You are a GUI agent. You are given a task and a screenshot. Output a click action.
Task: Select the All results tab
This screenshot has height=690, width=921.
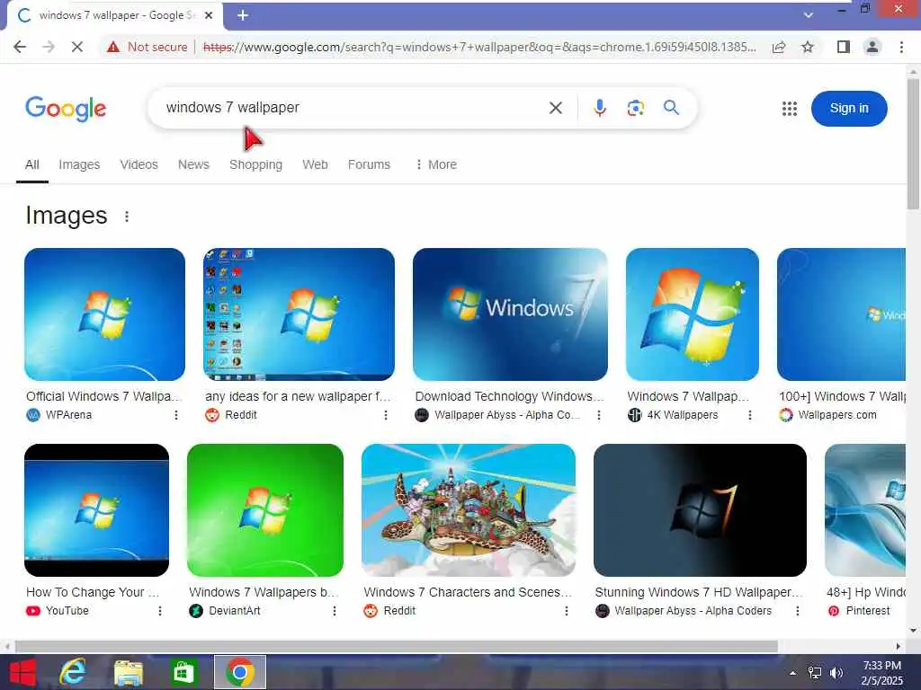(32, 165)
